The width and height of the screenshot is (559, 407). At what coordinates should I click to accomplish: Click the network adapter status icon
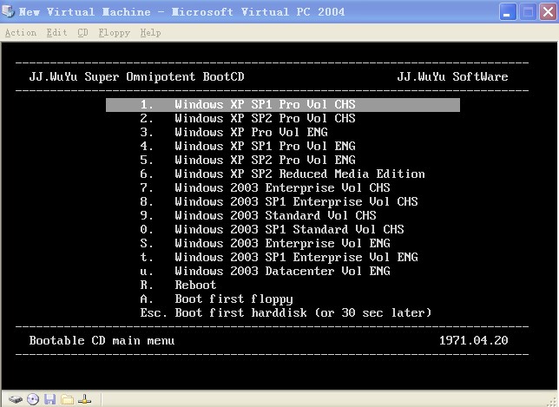pos(84,399)
